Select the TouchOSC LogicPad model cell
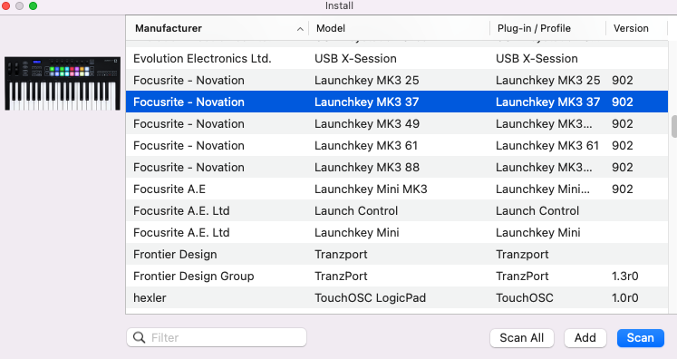The height and width of the screenshot is (359, 677). (370, 297)
